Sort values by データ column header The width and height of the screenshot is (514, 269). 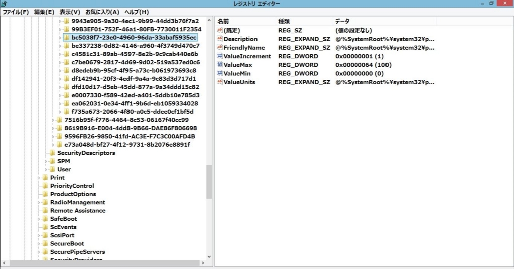click(384, 21)
